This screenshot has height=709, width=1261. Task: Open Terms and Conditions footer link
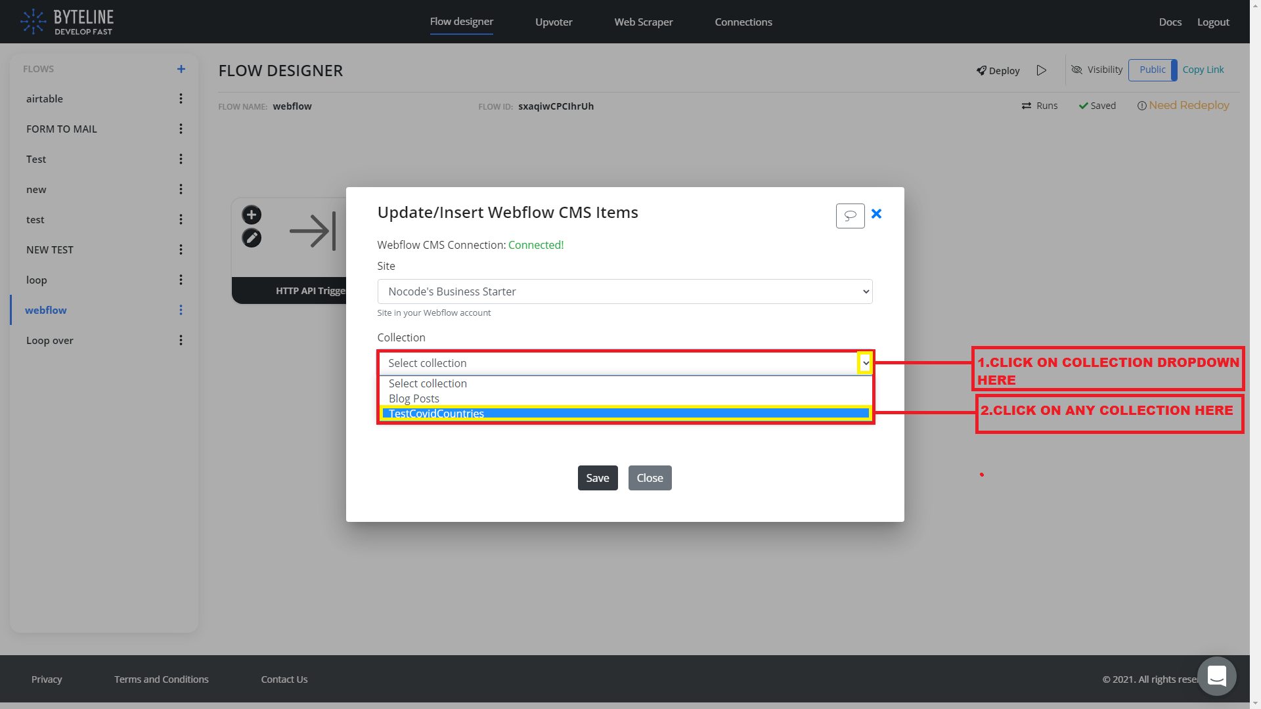(x=162, y=679)
